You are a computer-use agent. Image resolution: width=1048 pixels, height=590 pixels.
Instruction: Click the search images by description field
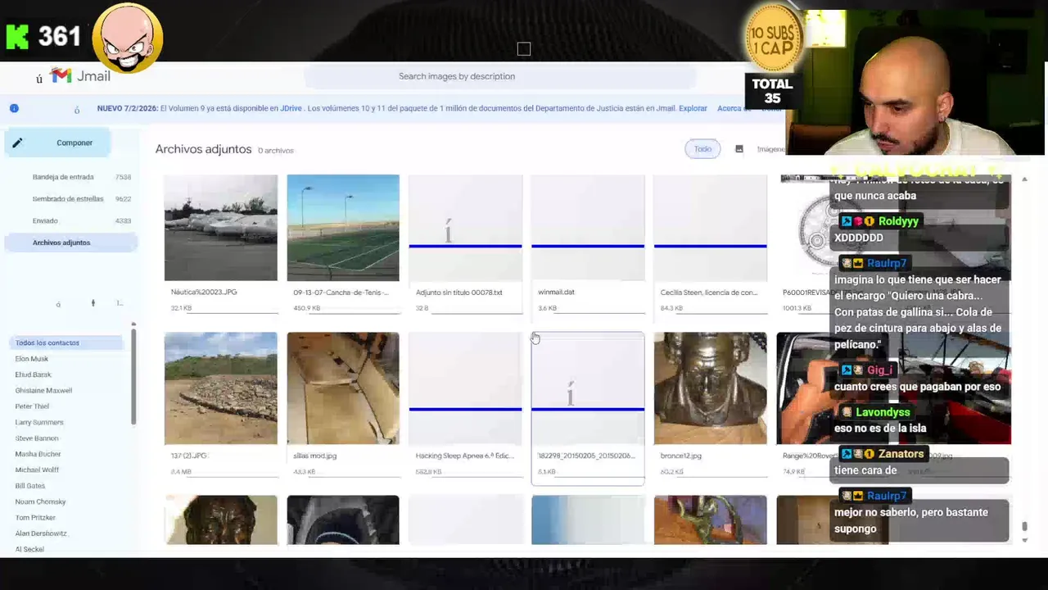pos(499,76)
